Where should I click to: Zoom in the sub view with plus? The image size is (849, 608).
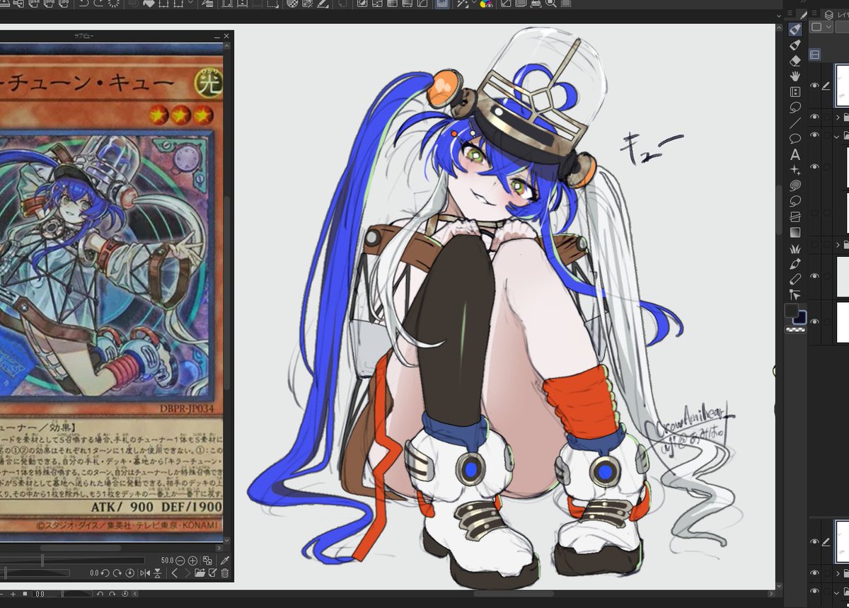click(192, 560)
